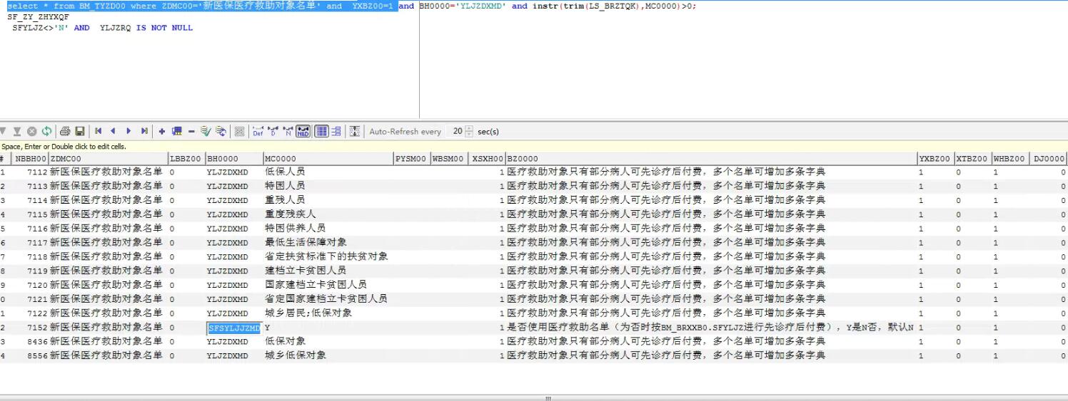
Task: Insert a new record with plus icon
Action: (x=162, y=132)
